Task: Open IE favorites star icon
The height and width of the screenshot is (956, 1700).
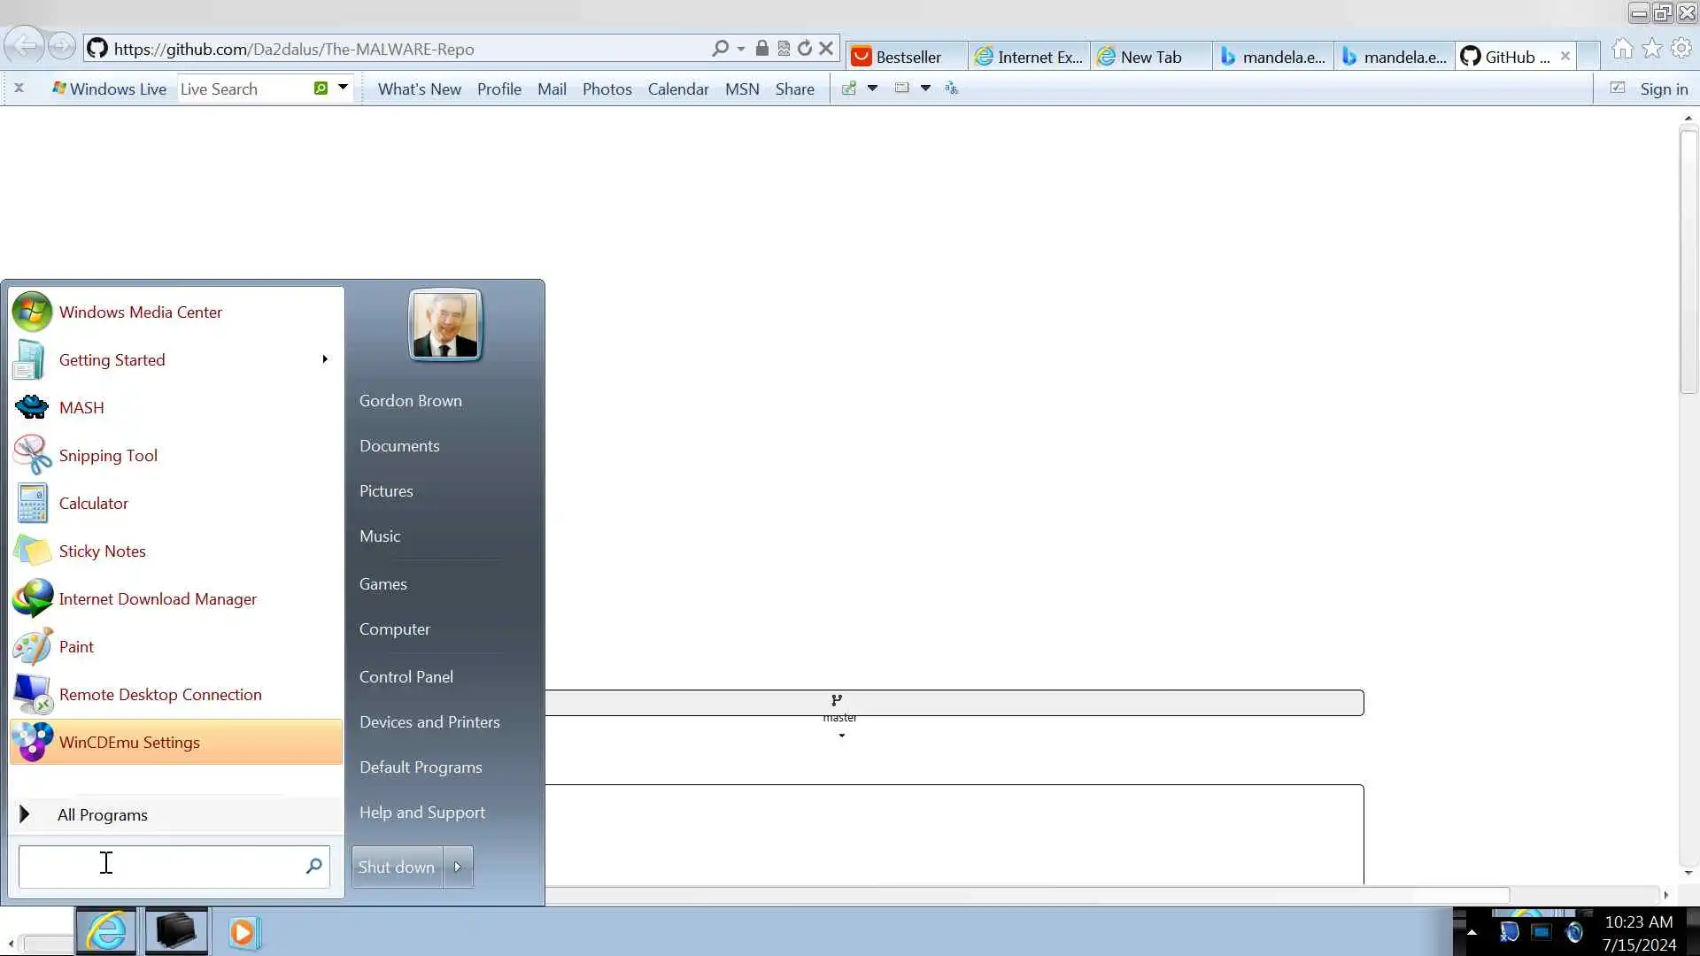Action: (1652, 49)
